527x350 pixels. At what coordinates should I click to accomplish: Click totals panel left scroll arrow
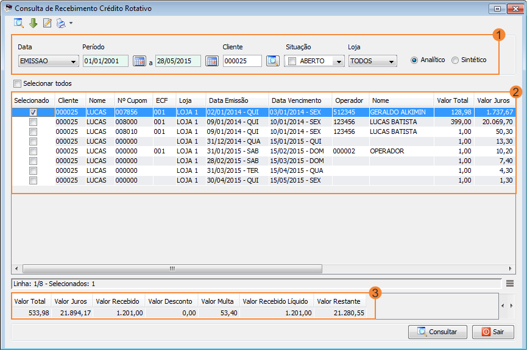(x=503, y=306)
